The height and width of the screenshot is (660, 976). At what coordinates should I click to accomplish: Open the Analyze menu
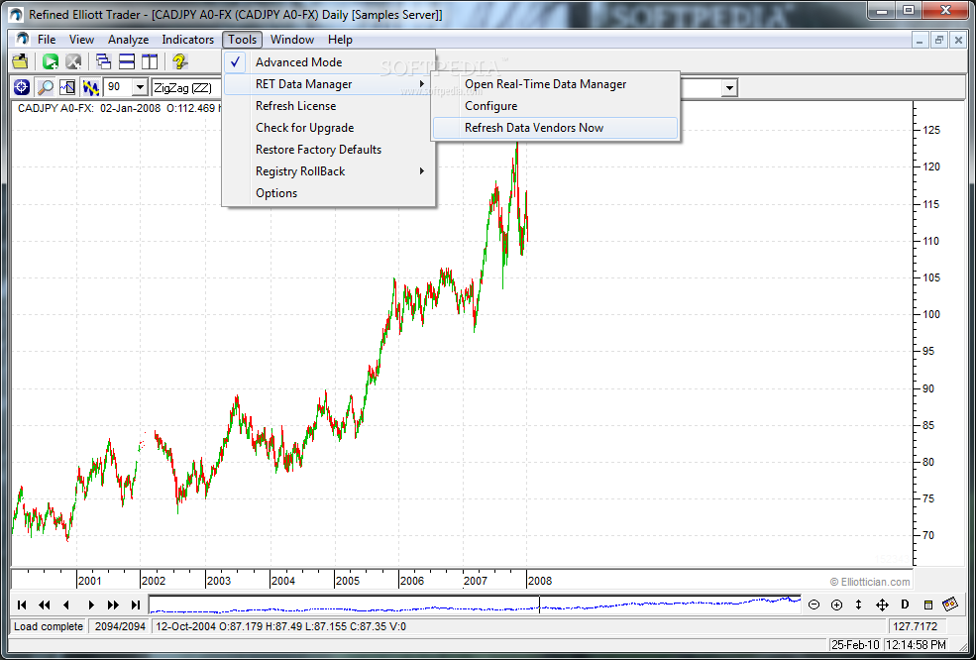[128, 40]
